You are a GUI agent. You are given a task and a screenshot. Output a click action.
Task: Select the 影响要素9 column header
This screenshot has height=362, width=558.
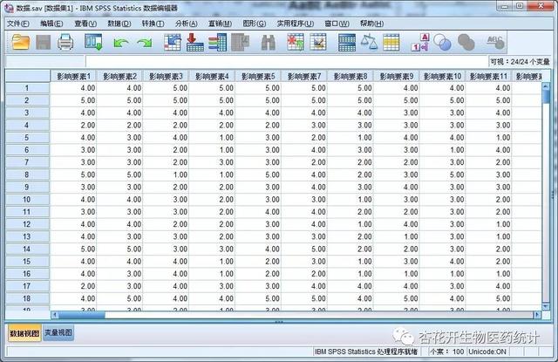(397, 76)
